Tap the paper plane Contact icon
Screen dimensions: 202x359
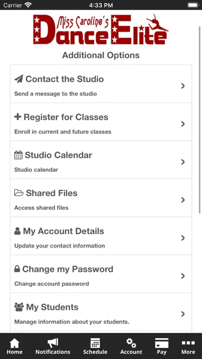pyautogui.click(x=19, y=79)
